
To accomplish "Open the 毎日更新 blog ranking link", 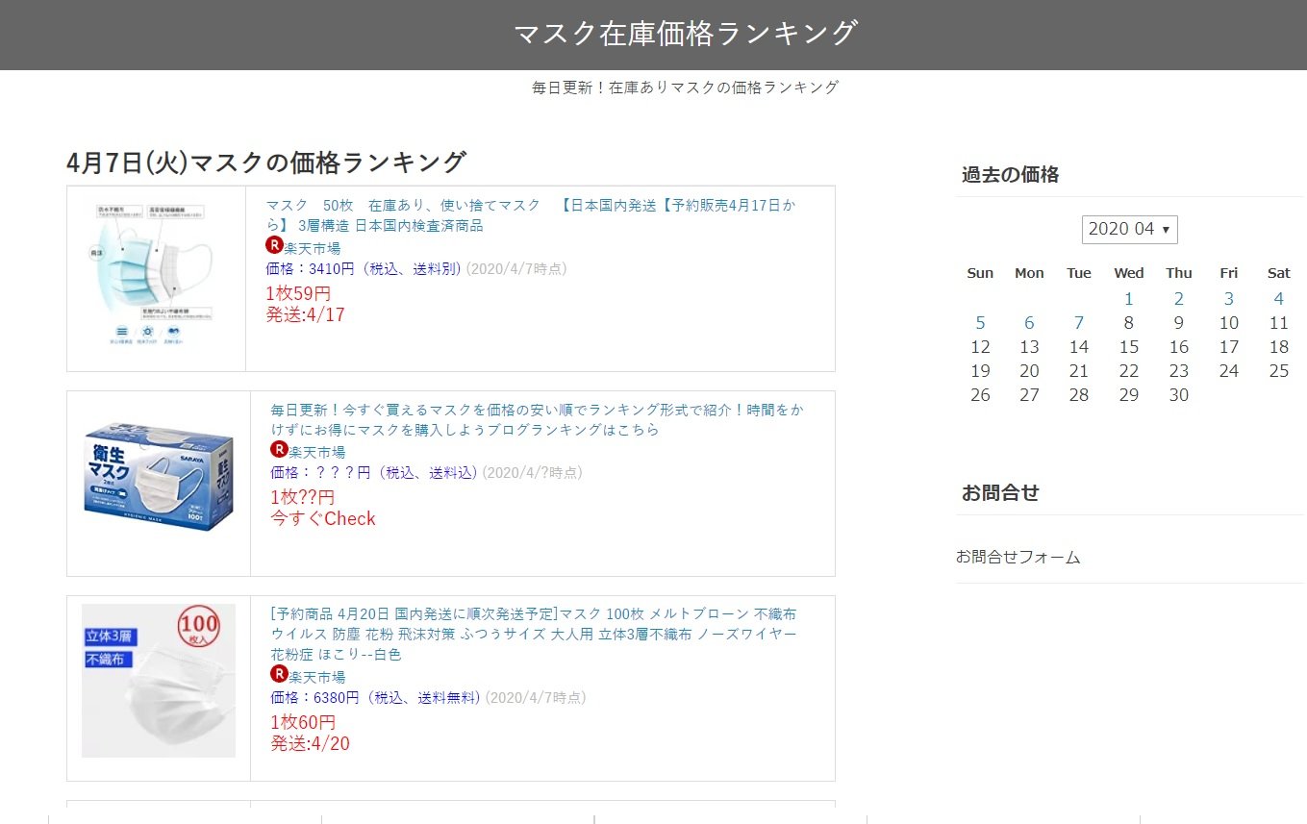I will point(537,419).
